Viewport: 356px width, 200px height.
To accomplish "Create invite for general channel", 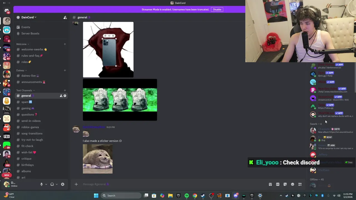I will coord(61,96).
